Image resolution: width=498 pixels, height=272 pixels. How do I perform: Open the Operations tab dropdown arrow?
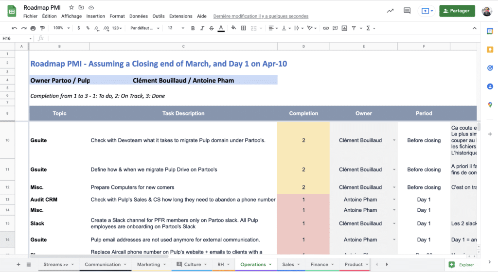[270, 264]
